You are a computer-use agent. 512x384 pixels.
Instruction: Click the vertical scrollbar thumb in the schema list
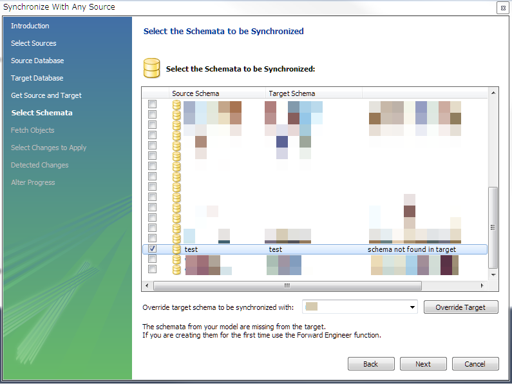coord(493,227)
